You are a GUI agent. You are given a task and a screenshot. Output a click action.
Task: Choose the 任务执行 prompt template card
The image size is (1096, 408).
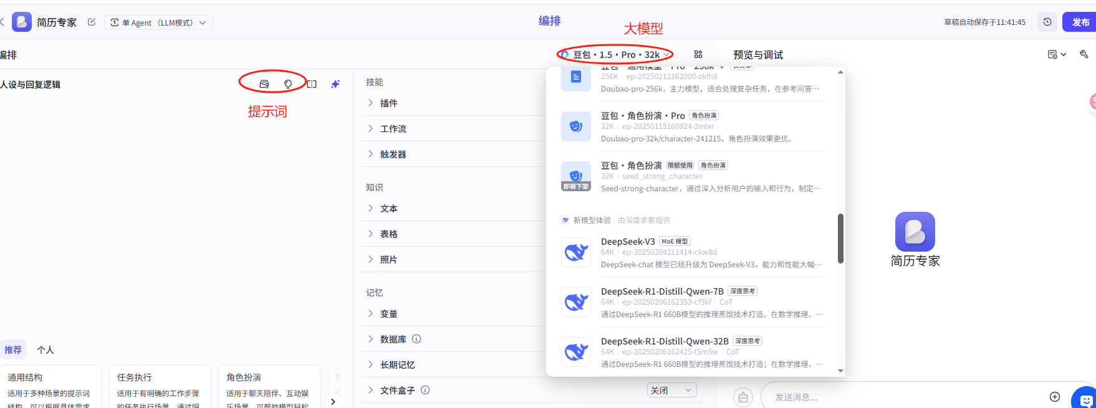(x=160, y=387)
